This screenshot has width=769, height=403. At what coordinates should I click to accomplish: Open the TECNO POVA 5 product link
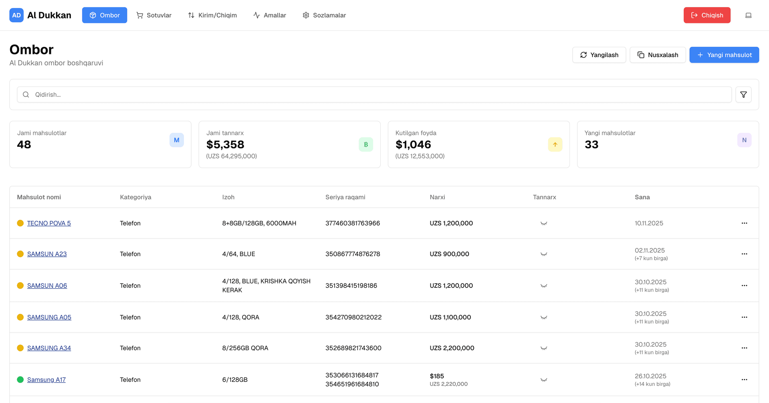49,223
